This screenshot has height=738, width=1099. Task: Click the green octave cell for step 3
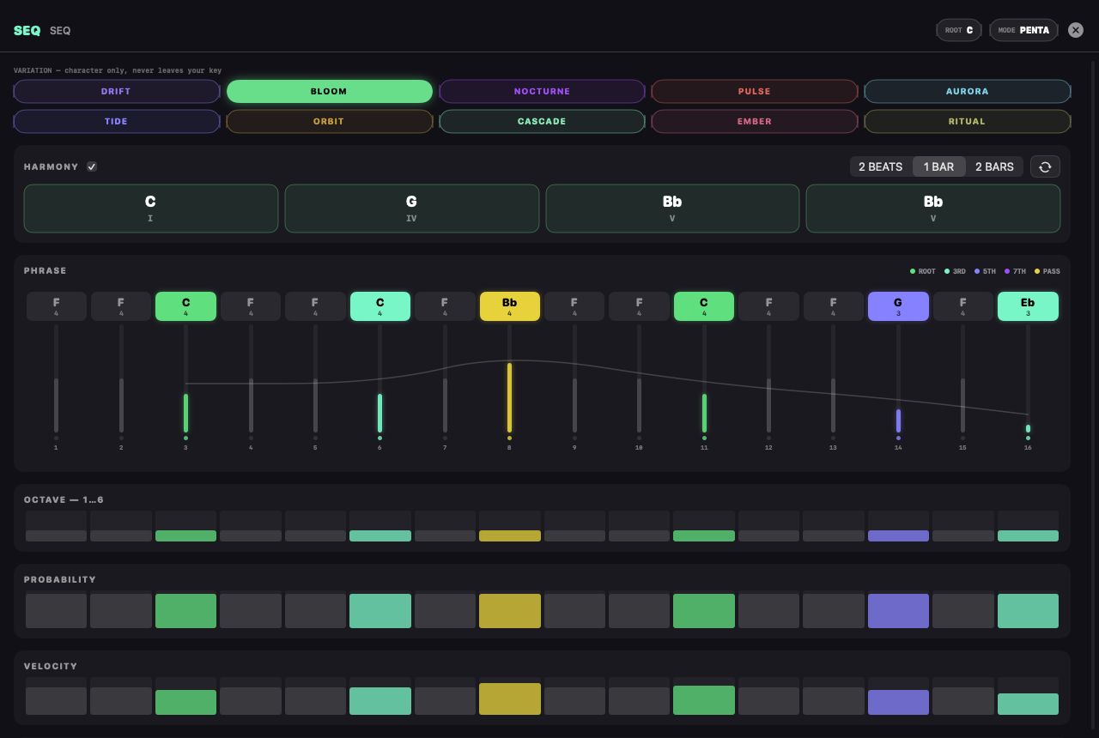coord(185,526)
